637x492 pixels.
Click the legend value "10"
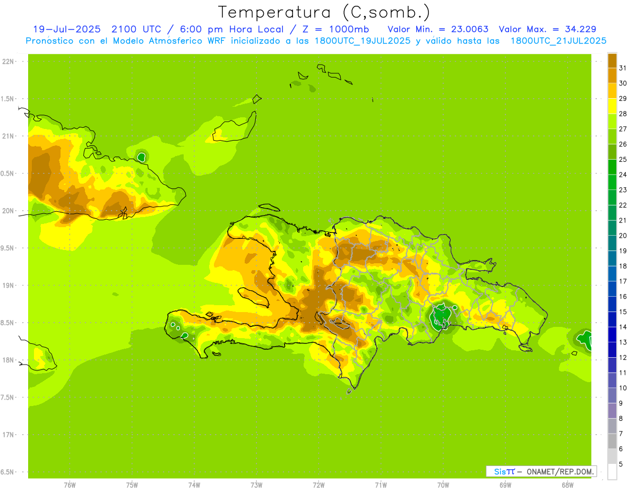tap(623, 388)
